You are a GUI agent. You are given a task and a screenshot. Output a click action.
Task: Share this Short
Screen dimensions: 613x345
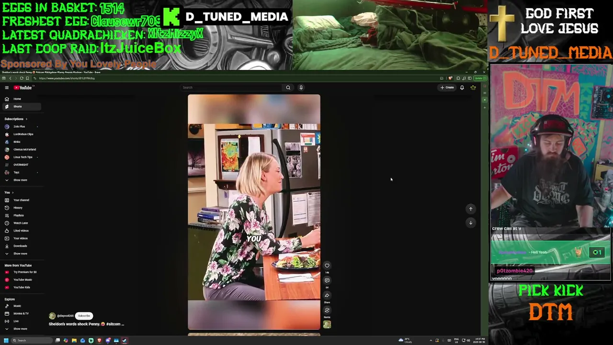tap(327, 296)
